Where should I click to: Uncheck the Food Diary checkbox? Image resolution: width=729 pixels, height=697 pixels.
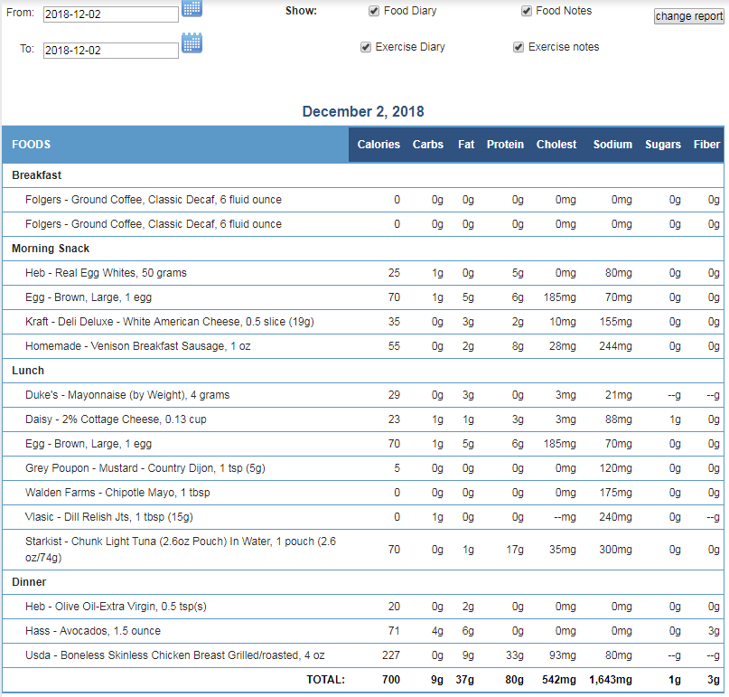[374, 11]
